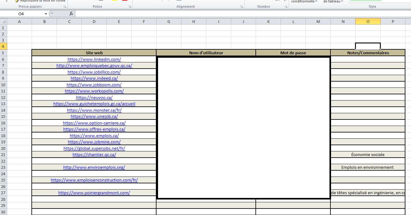Screen dimensions: 411x215
Task: Open the Presse-papiers dialog launcher
Action: click(65, 7)
